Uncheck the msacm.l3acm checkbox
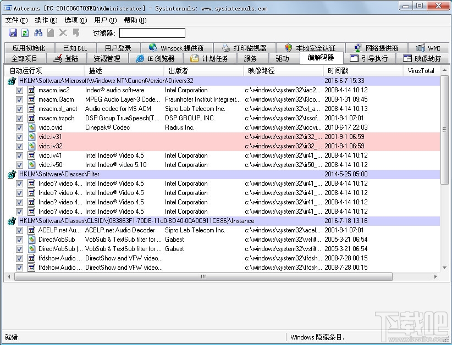This screenshot has width=452, height=345. coord(19,99)
